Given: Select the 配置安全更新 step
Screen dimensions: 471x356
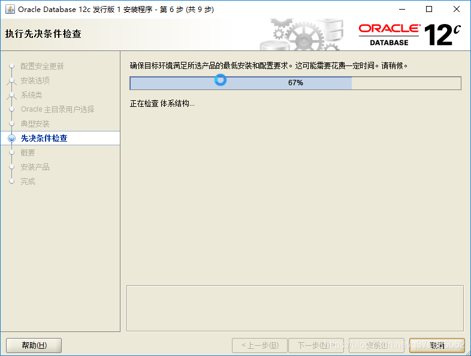Looking at the screenshot, I should tap(42, 66).
